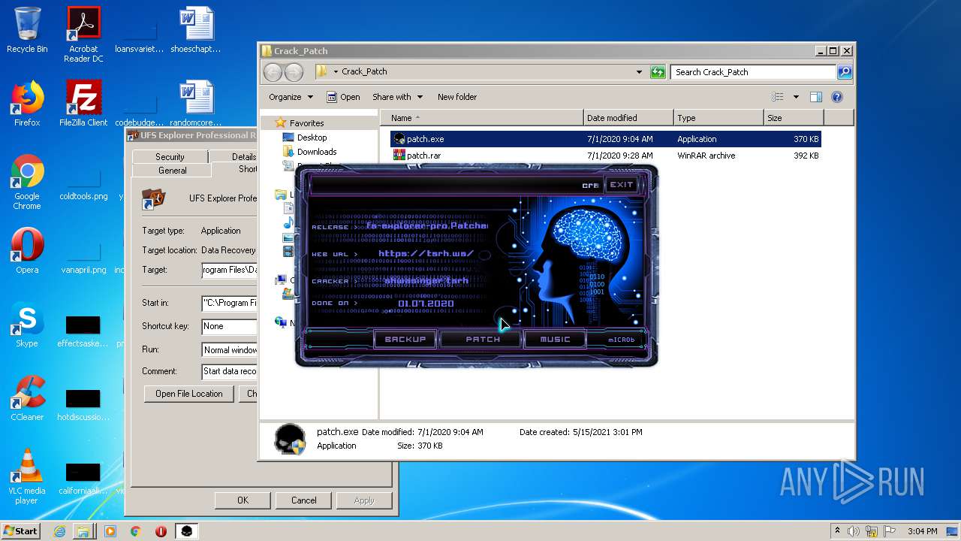Open Firefox desktop shortcut
Screen dimensions: 961x541
27,104
